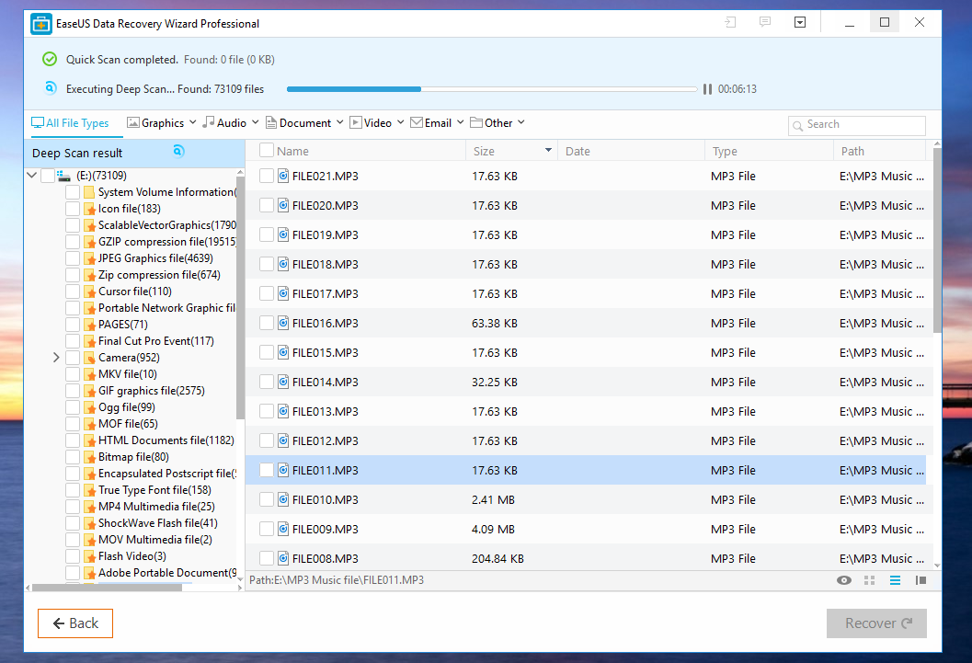This screenshot has width=972, height=663.
Task: Check the E: drive root checkbox
Action: pyautogui.click(x=48, y=176)
